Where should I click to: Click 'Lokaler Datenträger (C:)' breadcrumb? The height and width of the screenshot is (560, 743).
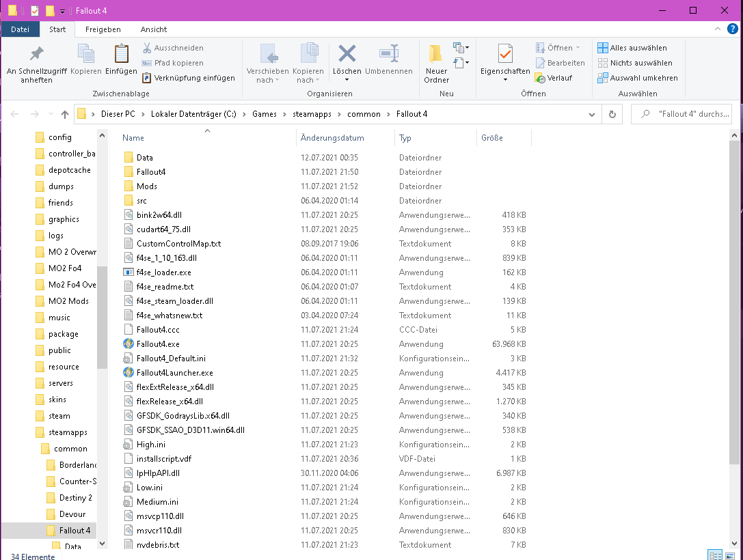tap(193, 114)
